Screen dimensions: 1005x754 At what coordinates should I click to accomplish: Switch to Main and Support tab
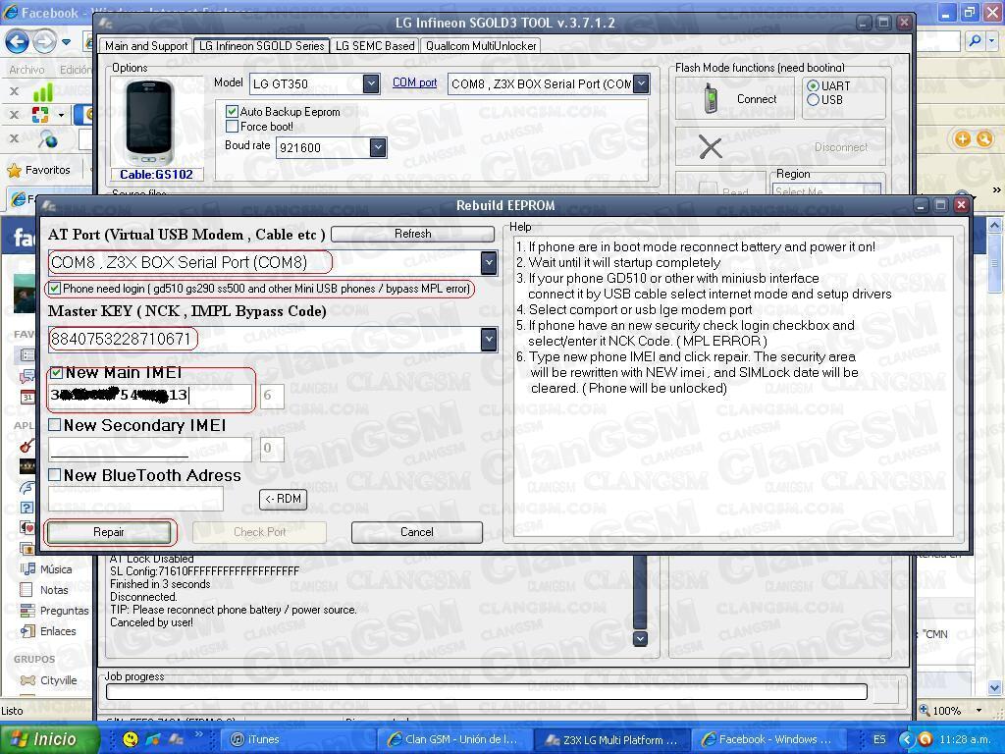[x=146, y=46]
